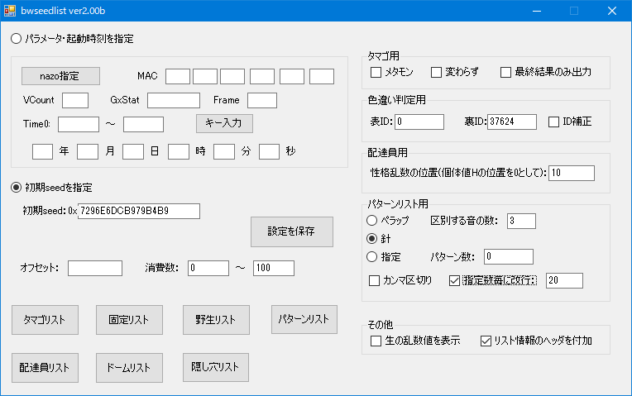Click the パターン数 input field

click(x=509, y=256)
